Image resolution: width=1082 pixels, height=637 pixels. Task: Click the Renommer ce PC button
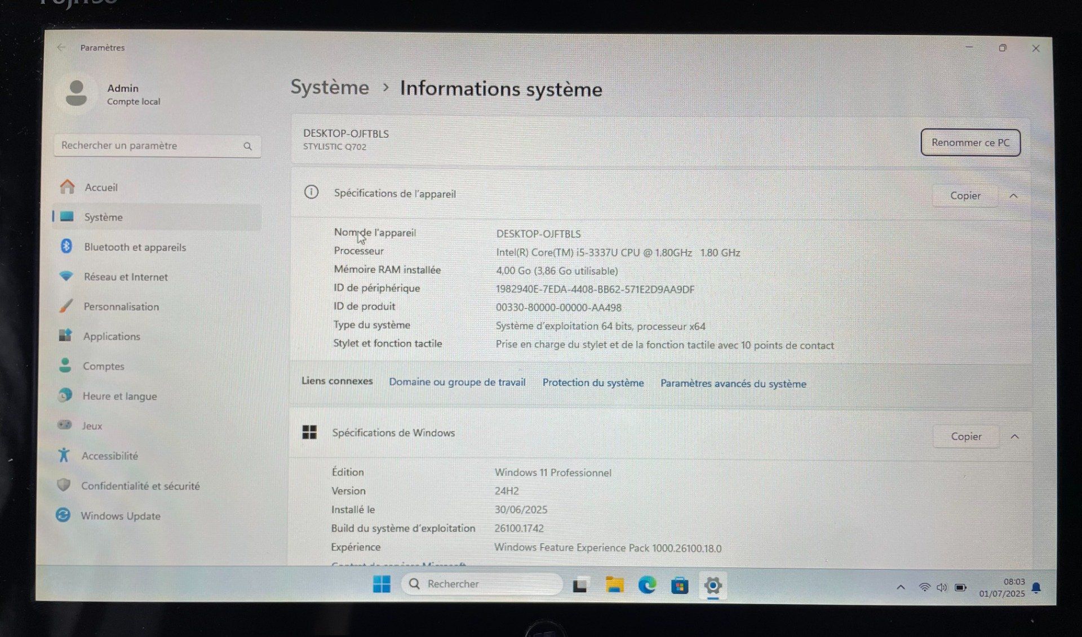pos(970,142)
